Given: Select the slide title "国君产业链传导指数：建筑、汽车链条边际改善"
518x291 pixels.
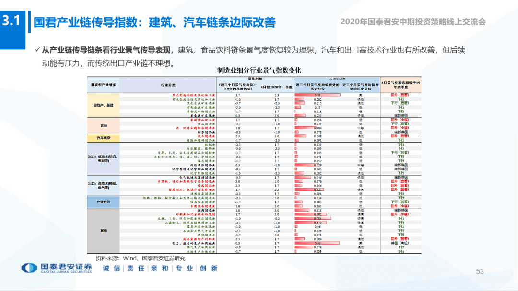Looking at the screenshot, I should coord(154,22).
